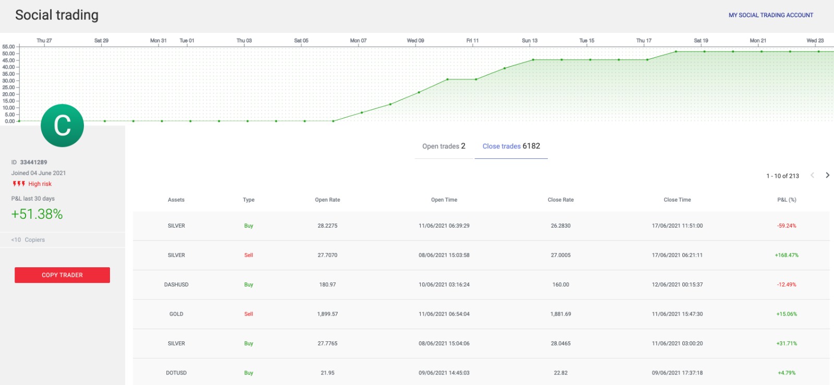
Task: Click close time 11/06/2021 03:00:20
Action: 677,344
